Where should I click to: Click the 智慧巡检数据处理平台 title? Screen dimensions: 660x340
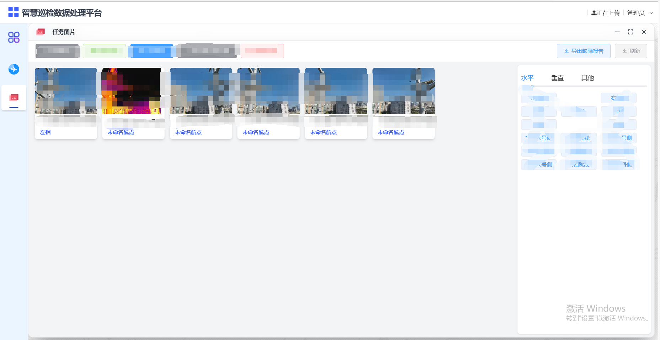point(62,13)
